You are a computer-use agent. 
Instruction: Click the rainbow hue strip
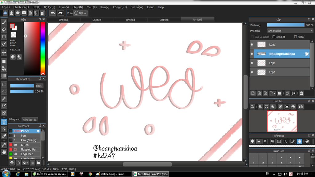pos(43,48)
